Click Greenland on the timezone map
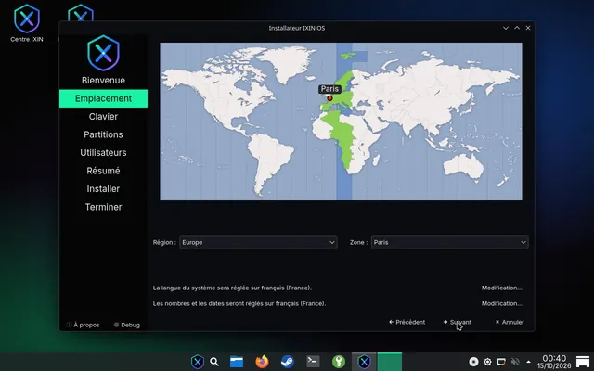The width and height of the screenshot is (594, 371). point(290,62)
